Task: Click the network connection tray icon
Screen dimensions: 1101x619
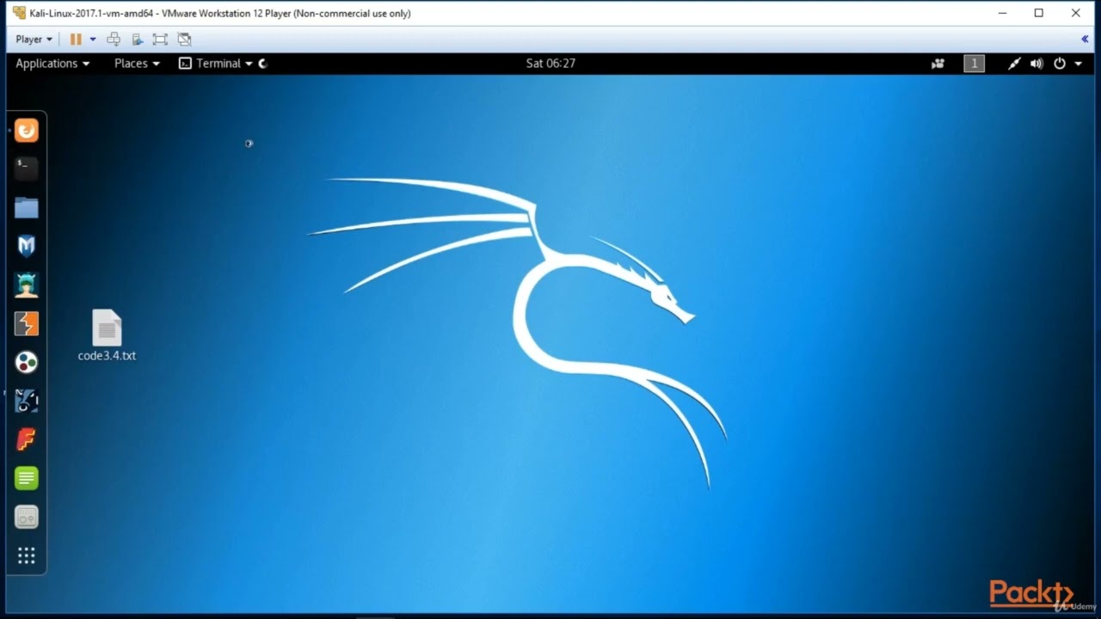Action: pos(1014,64)
